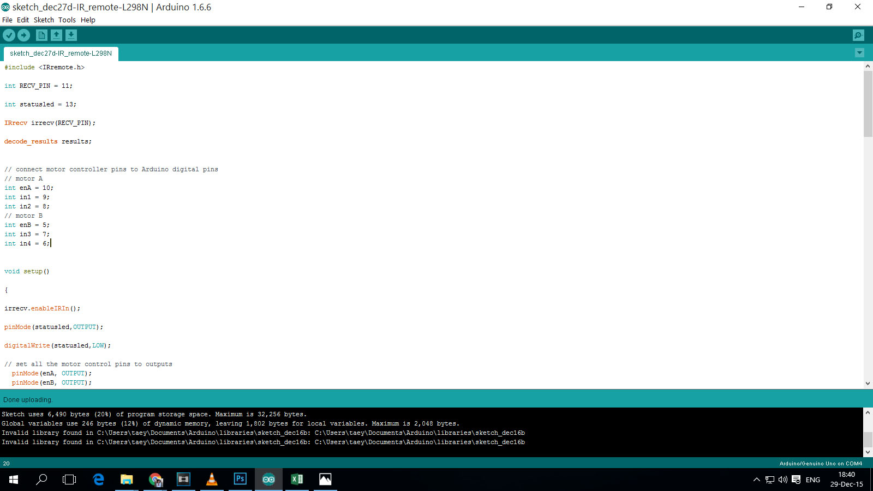Click the editor scrollbar up arrow
This screenshot has width=873, height=491.
[868, 66]
